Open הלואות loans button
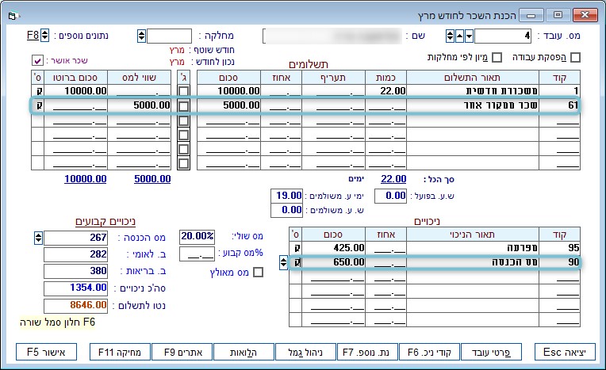This screenshot has height=370, width=606. 244,352
